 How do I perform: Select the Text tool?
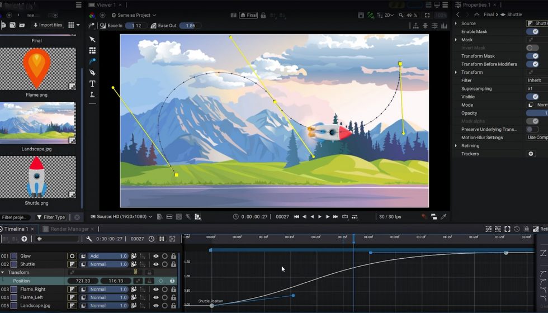pos(92,83)
